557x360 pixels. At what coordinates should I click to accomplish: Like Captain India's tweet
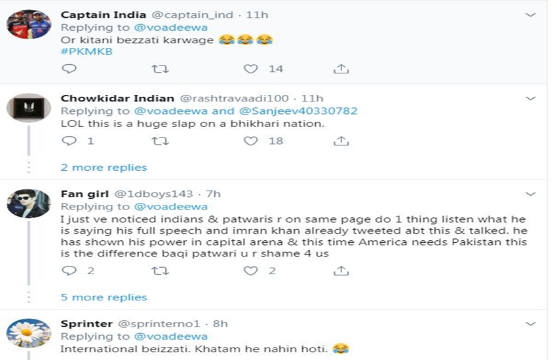tap(251, 69)
